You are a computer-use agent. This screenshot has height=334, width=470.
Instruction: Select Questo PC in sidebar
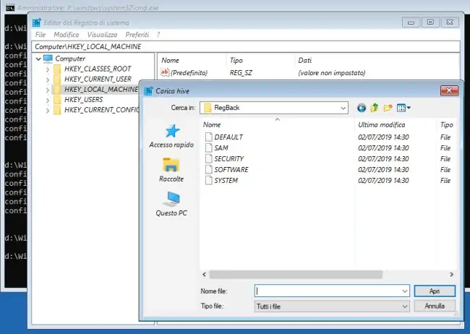point(171,203)
